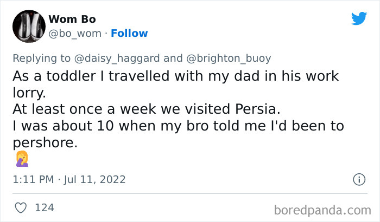This screenshot has width=380, height=222.
Task: Click the word "lorry."
Action: tap(28, 94)
